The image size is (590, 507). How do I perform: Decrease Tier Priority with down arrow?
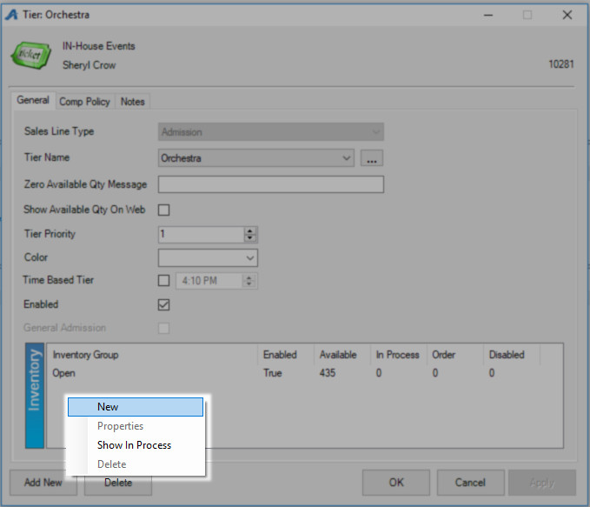[x=250, y=238]
